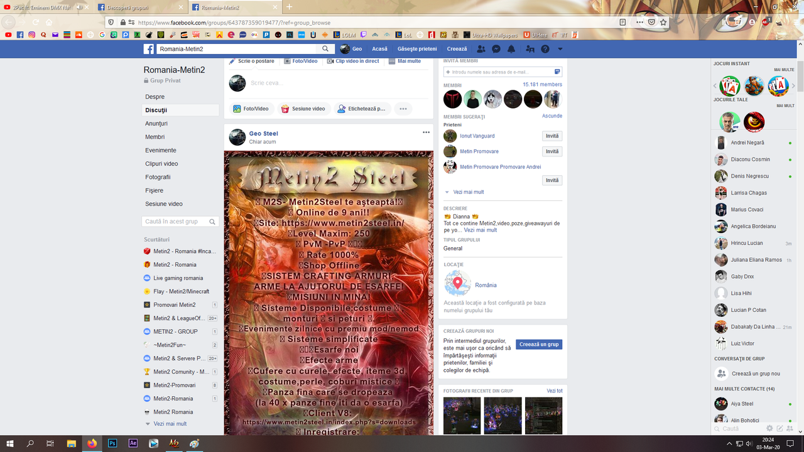Click the Geo Steel post author name
Viewport: 804px width, 452px height.
(263, 133)
